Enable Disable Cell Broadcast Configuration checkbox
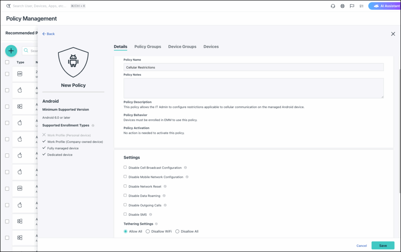Screen dimensions: 401x252 [x=125, y=168]
